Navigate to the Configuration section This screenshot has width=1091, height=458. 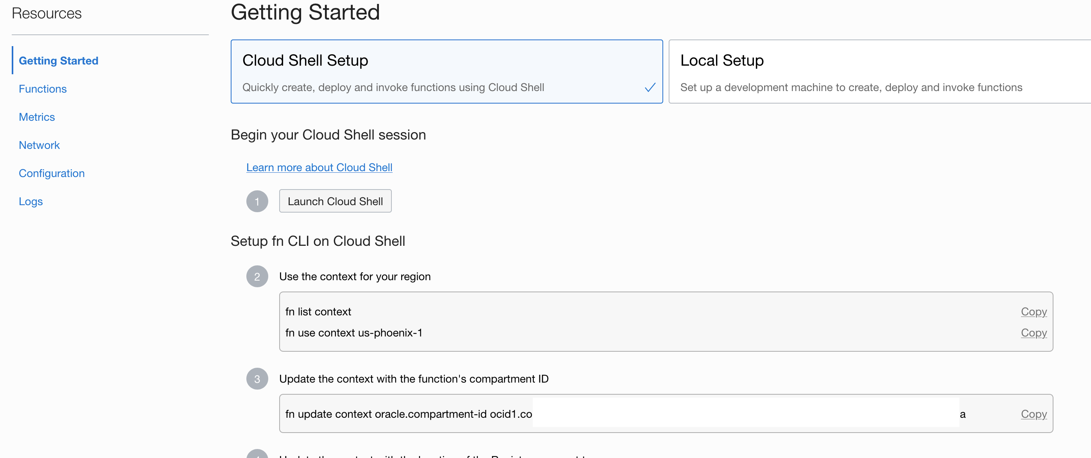pos(52,173)
